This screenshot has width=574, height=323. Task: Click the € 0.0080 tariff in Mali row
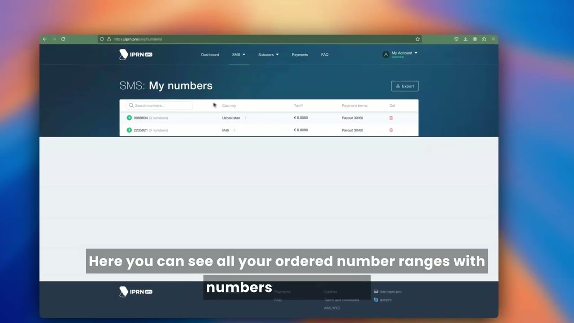pyautogui.click(x=301, y=130)
